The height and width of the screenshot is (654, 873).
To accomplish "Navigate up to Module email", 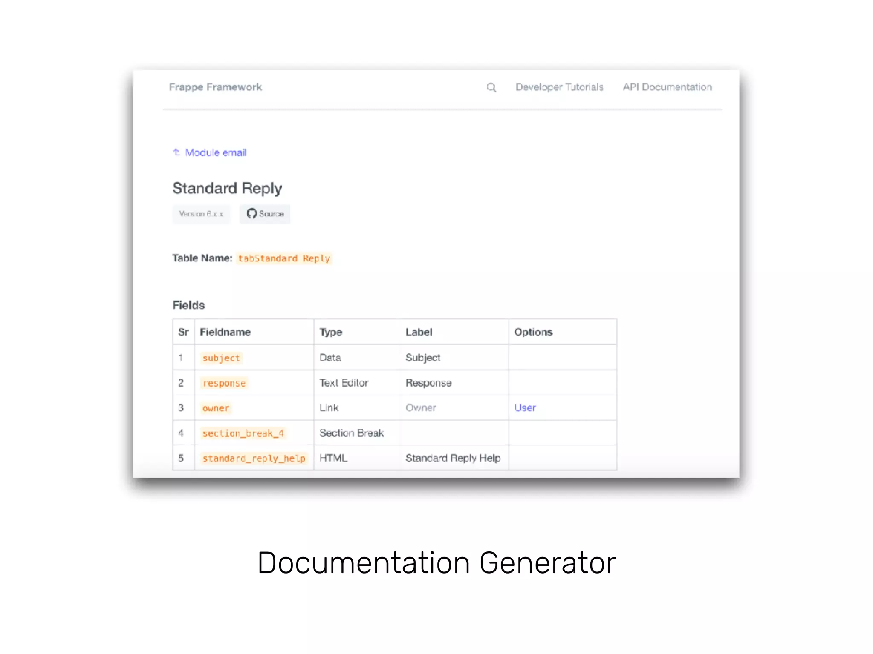I will point(210,152).
